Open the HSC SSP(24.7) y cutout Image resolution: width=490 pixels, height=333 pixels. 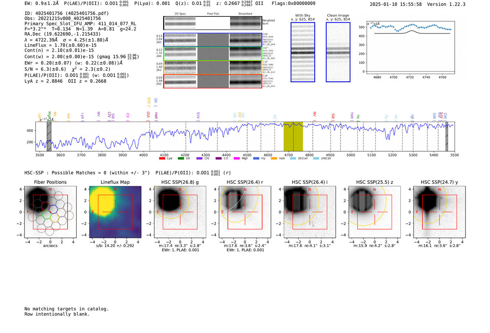pos(440,212)
